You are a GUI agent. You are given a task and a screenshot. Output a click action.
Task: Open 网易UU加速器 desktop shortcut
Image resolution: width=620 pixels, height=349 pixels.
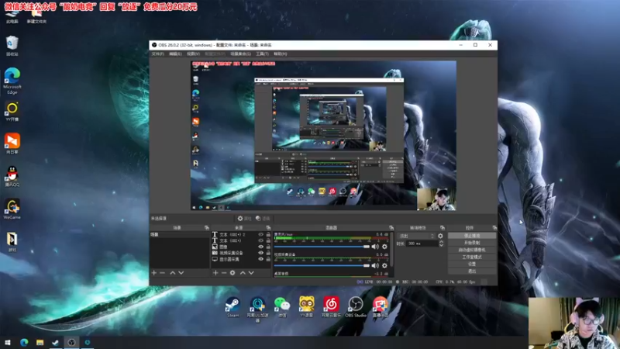click(x=257, y=309)
